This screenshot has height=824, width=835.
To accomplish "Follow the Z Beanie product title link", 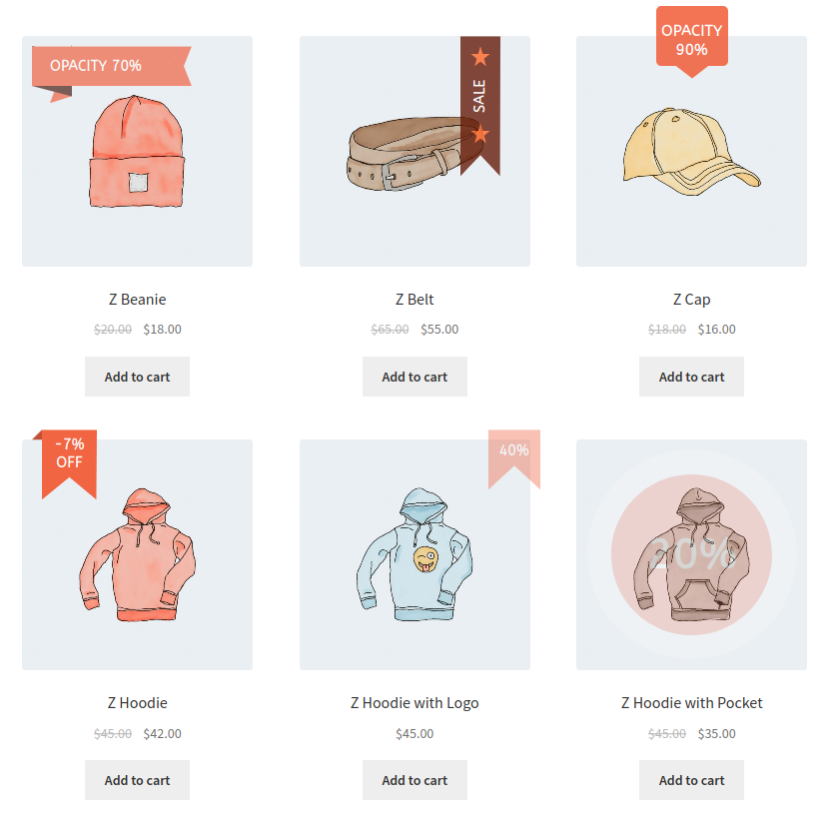I will [x=138, y=300].
